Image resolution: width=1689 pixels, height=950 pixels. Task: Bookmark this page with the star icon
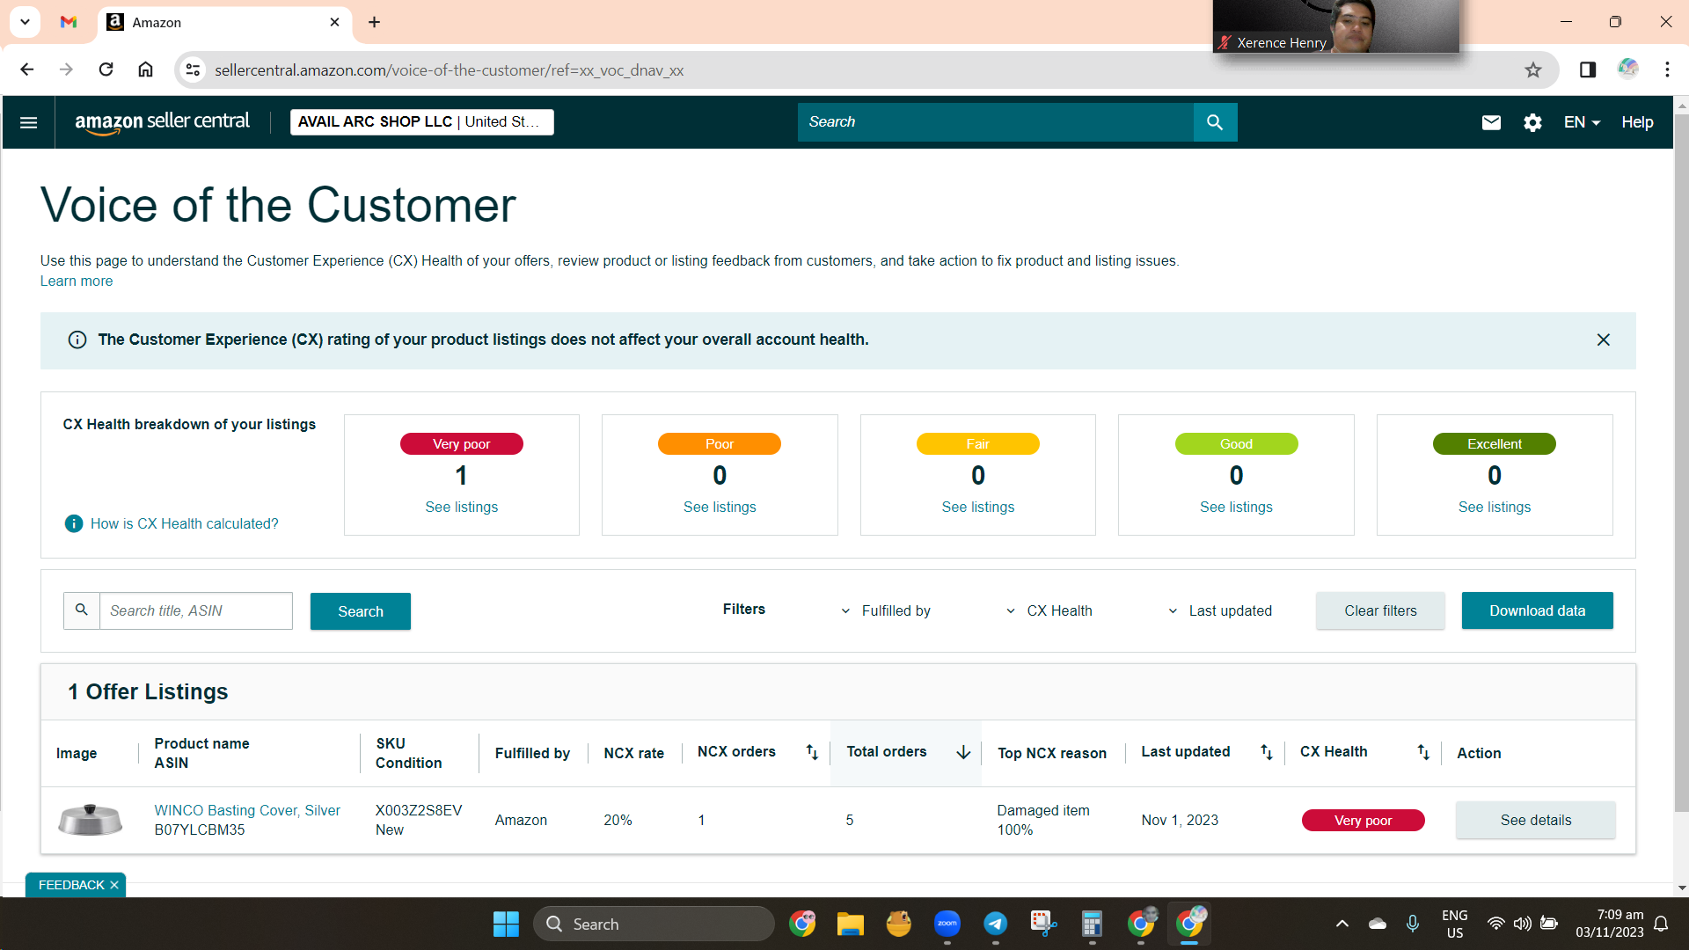[x=1533, y=70]
